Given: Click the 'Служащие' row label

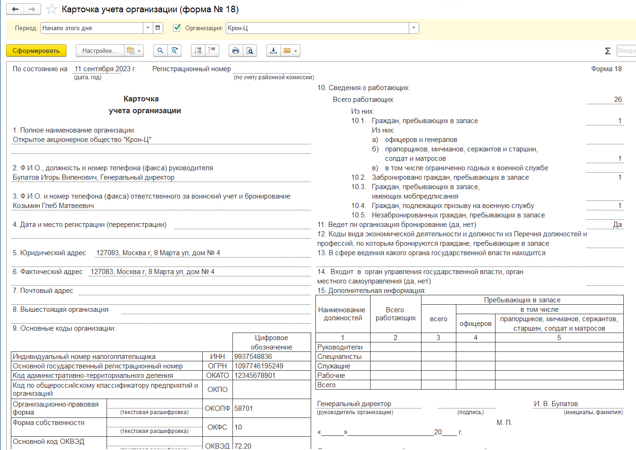Looking at the screenshot, I should (334, 366).
